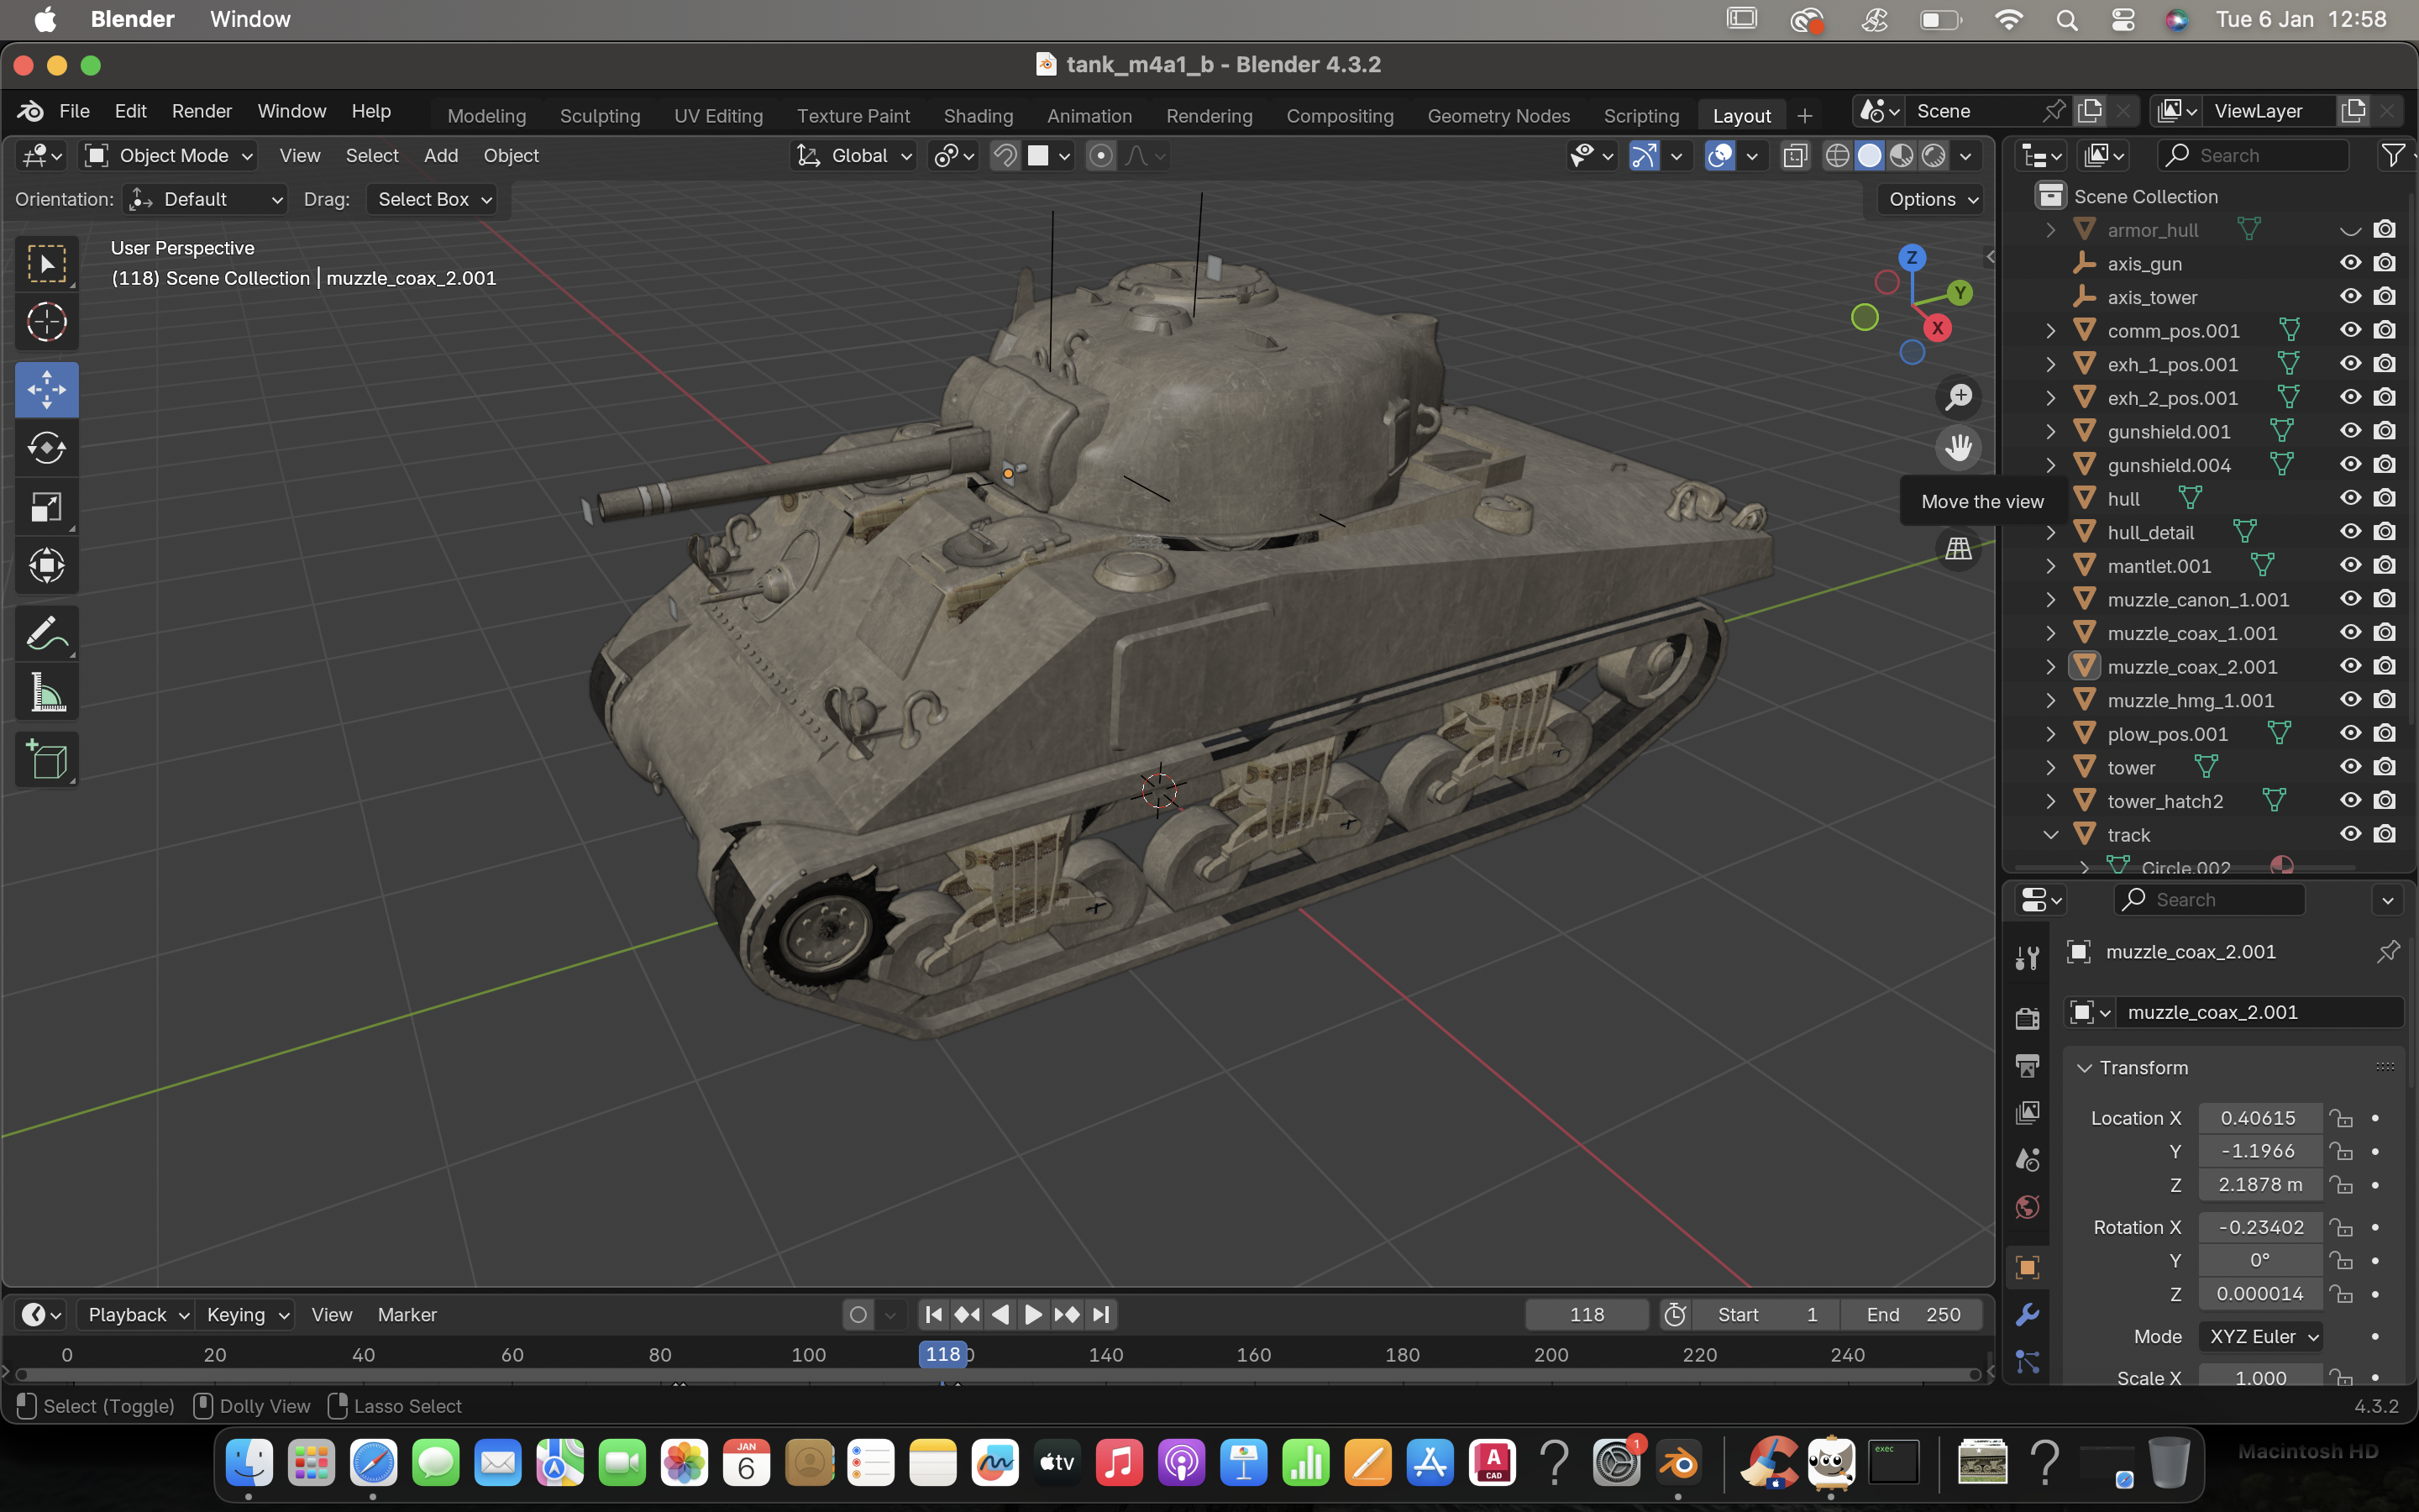Switch to the Shading workspace tab
The width and height of the screenshot is (2419, 1512).
click(x=978, y=116)
